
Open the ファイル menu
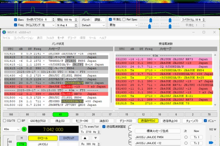(6, 38)
